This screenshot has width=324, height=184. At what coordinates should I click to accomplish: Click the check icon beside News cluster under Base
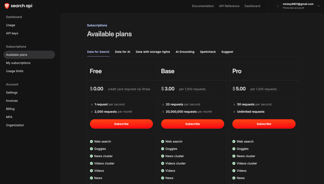pos(163,156)
